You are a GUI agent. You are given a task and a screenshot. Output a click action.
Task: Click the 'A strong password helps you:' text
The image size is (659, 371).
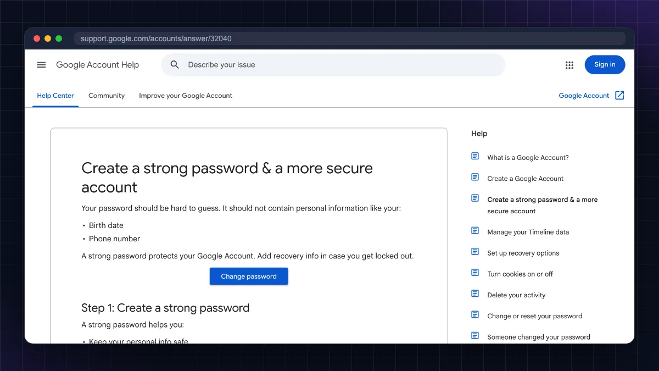pyautogui.click(x=132, y=325)
